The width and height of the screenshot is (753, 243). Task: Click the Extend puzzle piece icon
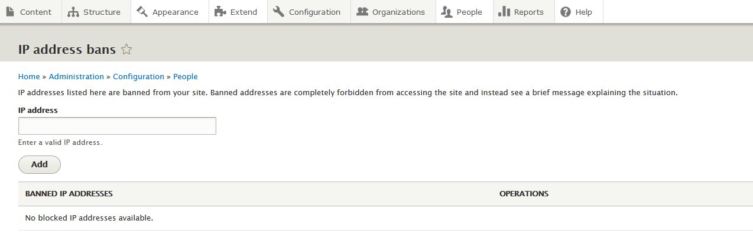pos(220,12)
